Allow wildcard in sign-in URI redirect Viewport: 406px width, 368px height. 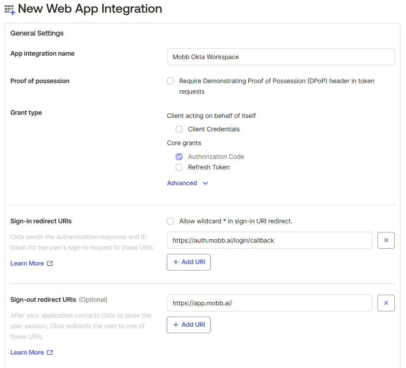pos(170,221)
